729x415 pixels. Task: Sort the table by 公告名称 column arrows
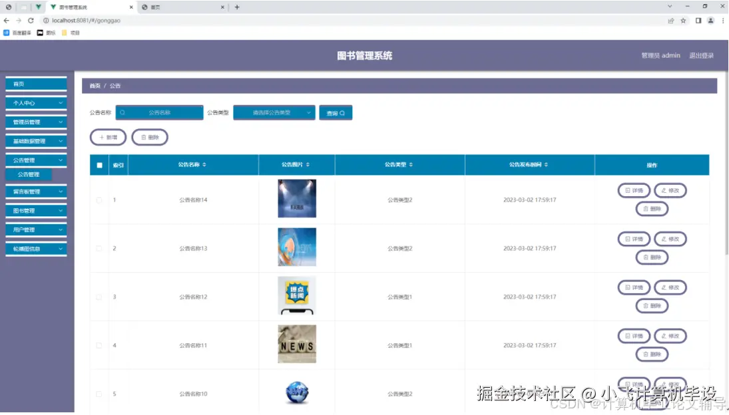(x=204, y=165)
